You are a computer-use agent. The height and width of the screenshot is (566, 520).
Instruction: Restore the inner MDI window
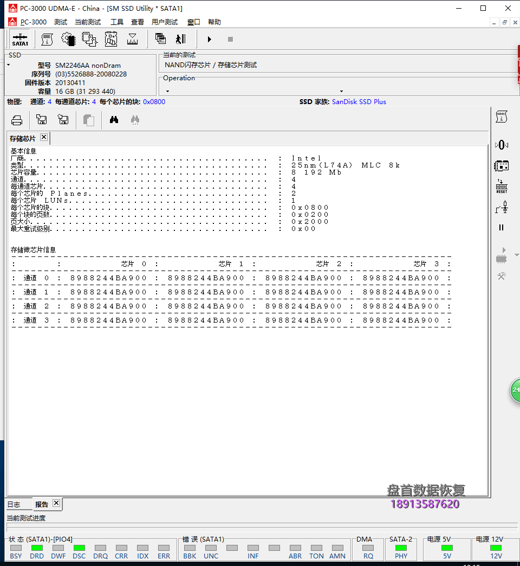pos(505,22)
